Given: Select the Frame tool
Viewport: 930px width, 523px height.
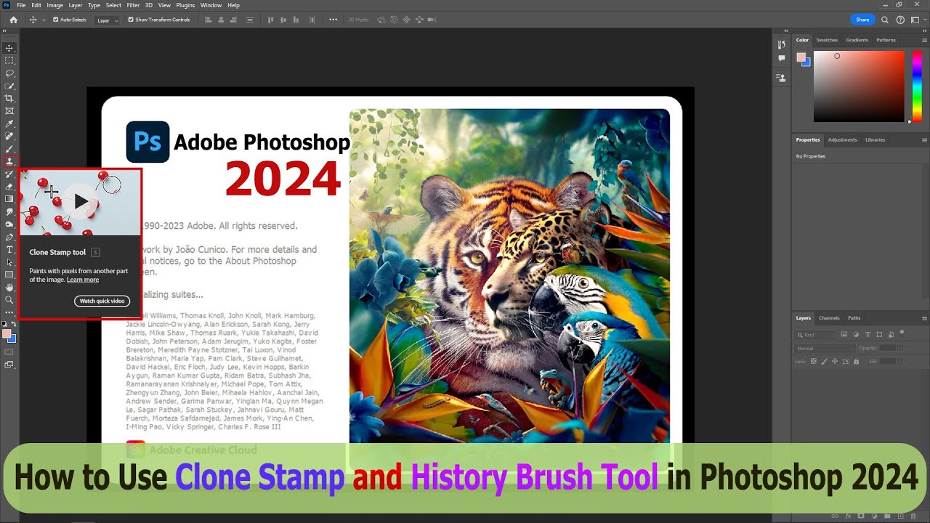Looking at the screenshot, I should click(x=9, y=111).
